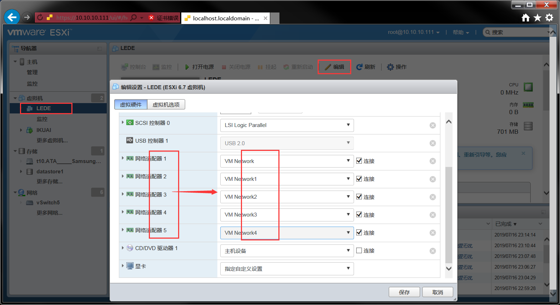Open display card custom settings dropdown
The width and height of the screenshot is (560, 305).
287,269
